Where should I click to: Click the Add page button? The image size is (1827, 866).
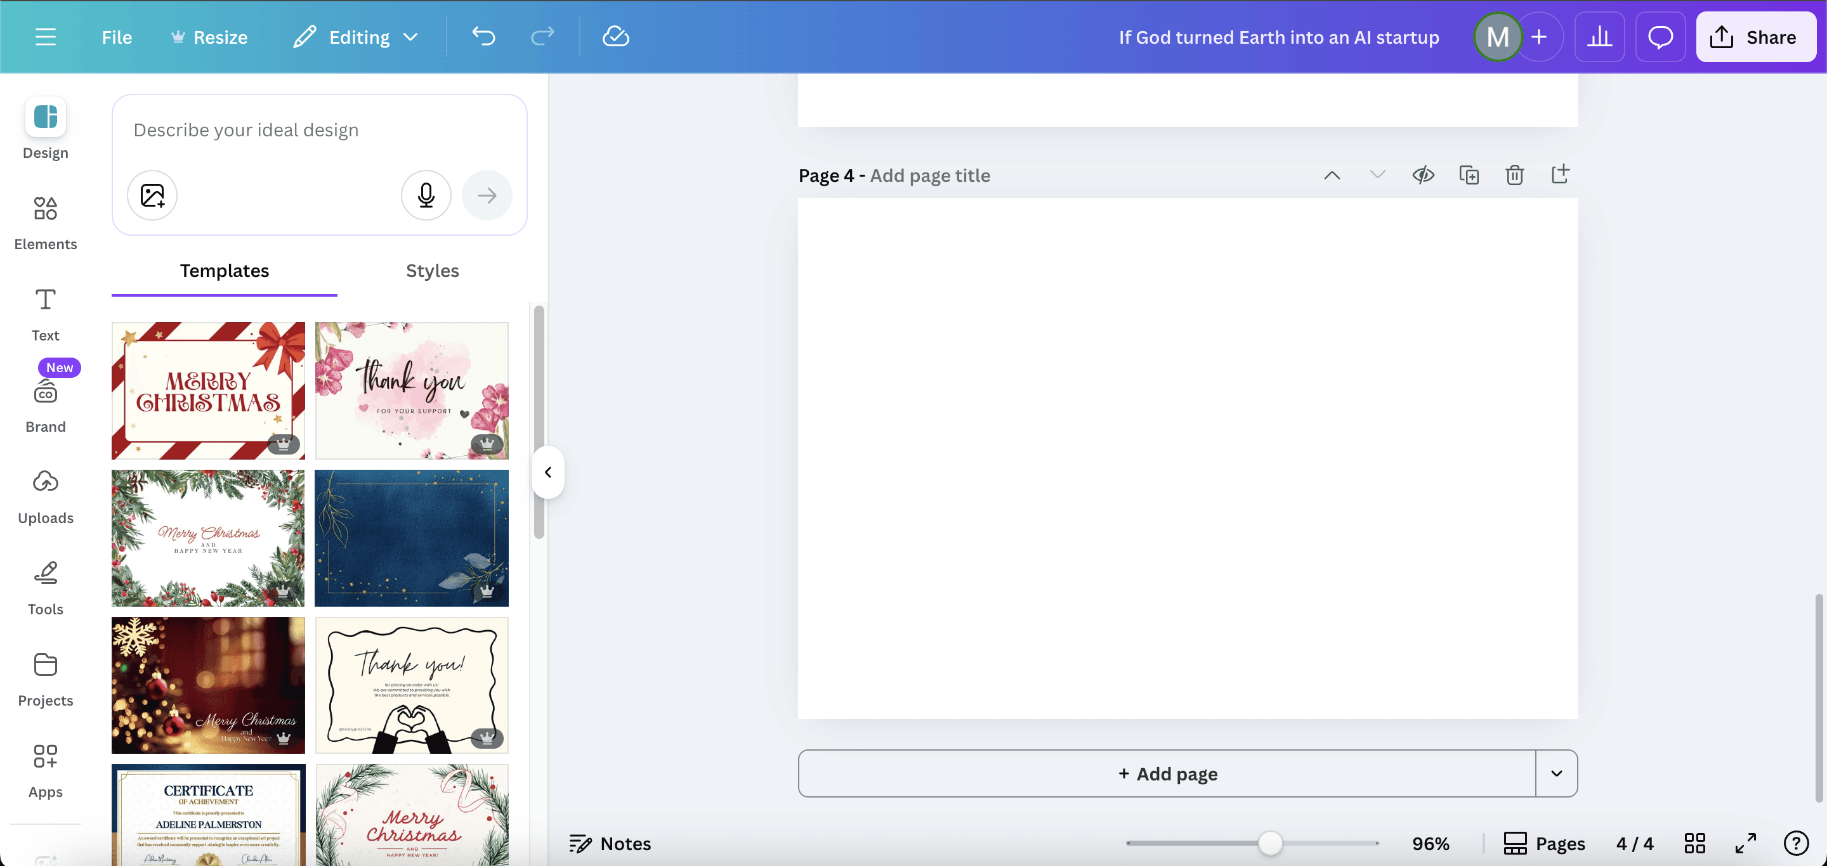click(1167, 773)
